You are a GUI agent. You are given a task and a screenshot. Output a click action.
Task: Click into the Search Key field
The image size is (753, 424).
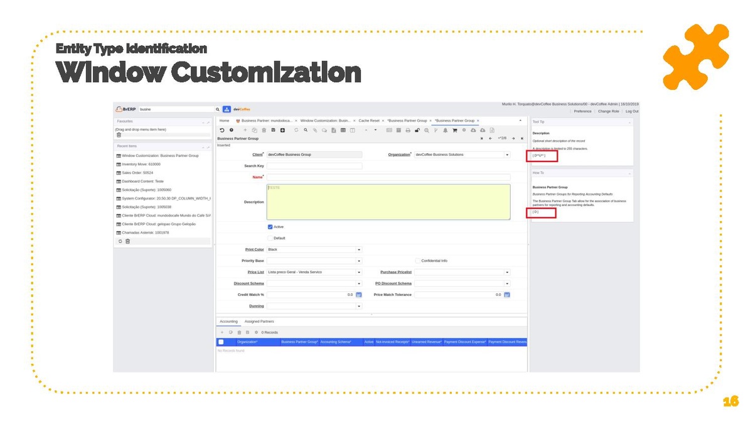point(314,166)
